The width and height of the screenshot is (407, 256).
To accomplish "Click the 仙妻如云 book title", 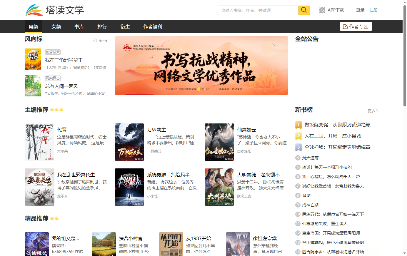I will point(246,130).
